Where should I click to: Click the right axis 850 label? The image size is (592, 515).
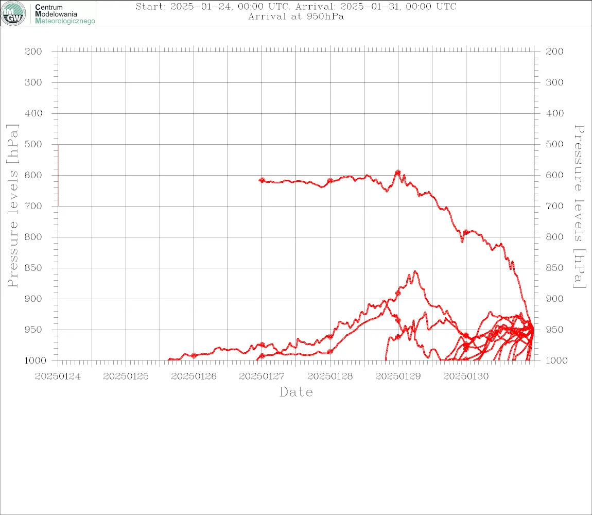coord(554,268)
